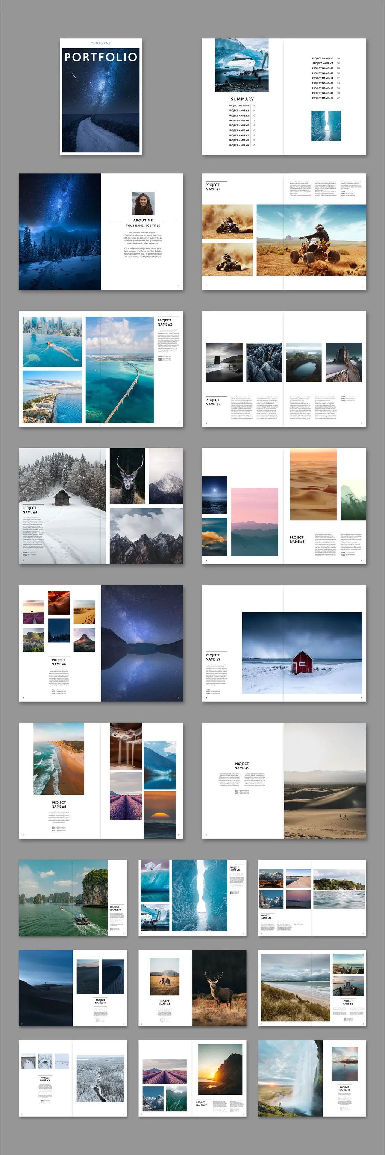The height and width of the screenshot is (1155, 385).
Task: Select the YOUR NAME text above the cover
Action: coord(101,44)
